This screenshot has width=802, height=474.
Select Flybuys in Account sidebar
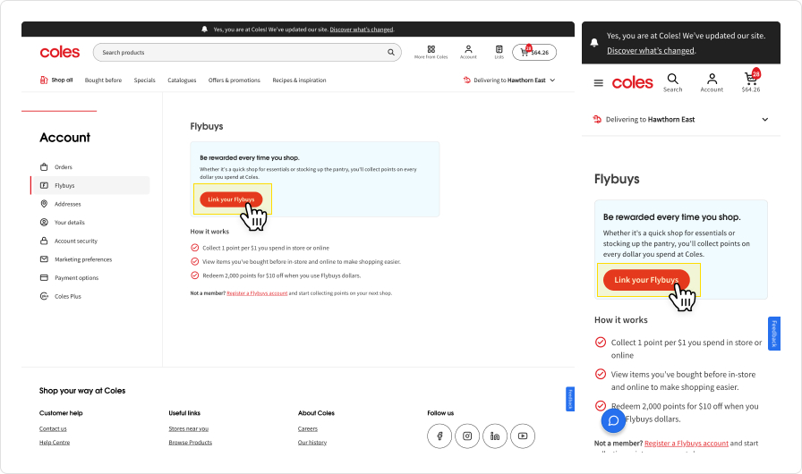coord(90,185)
